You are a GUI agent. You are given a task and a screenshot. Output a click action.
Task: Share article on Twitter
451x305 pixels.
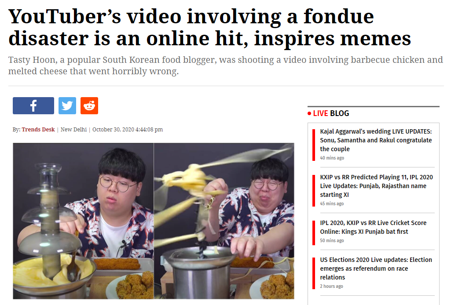67,105
